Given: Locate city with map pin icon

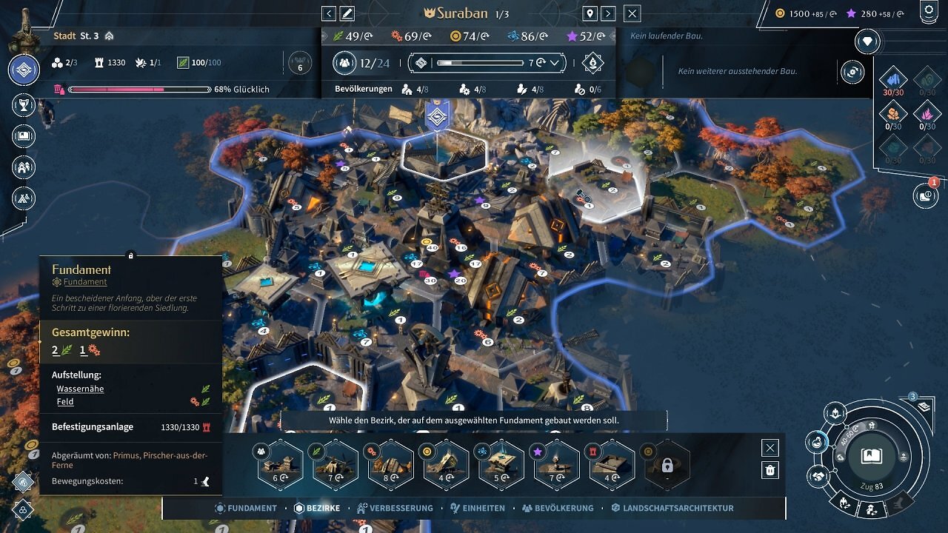Looking at the screenshot, I should click(590, 13).
